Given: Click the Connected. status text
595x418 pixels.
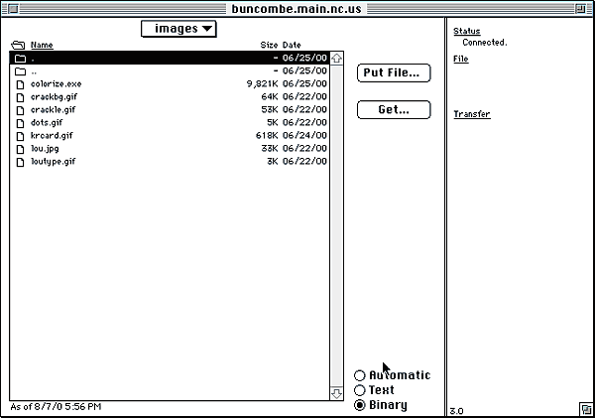Looking at the screenshot, I should click(x=485, y=43).
